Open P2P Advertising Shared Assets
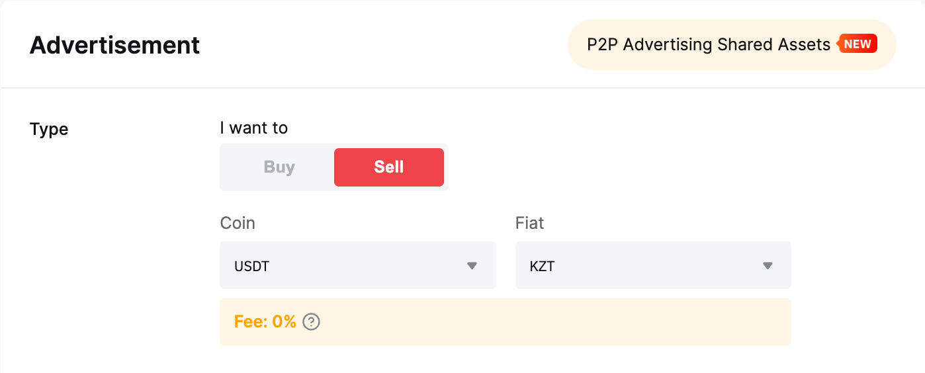This screenshot has width=925, height=373. tap(708, 44)
